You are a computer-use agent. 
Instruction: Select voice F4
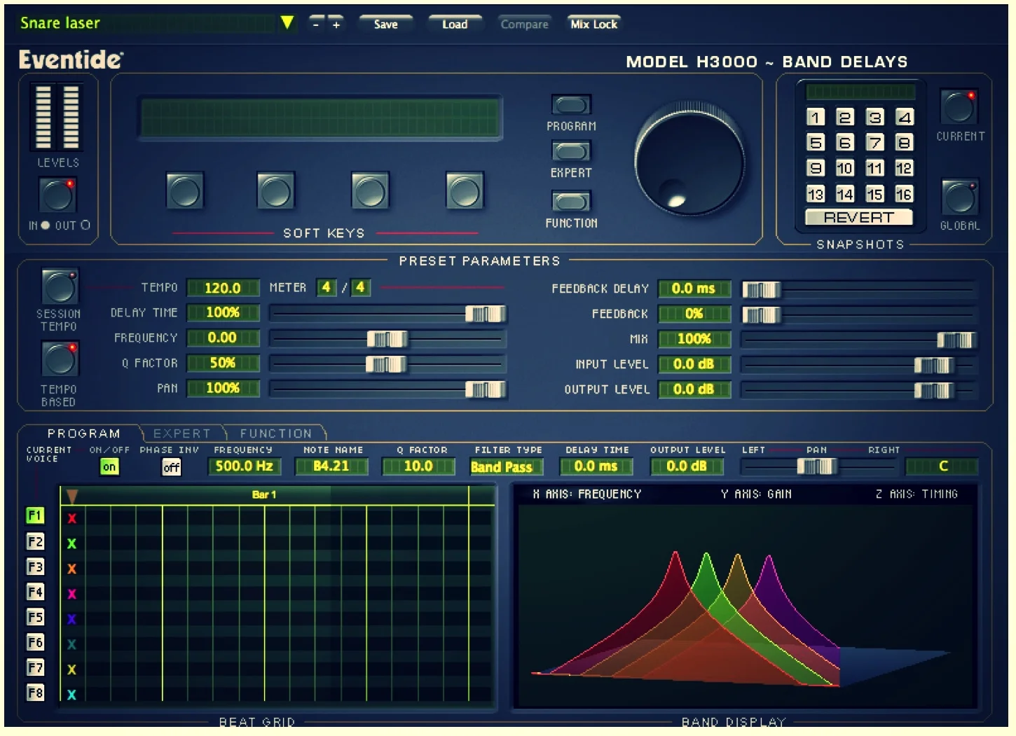click(x=35, y=592)
